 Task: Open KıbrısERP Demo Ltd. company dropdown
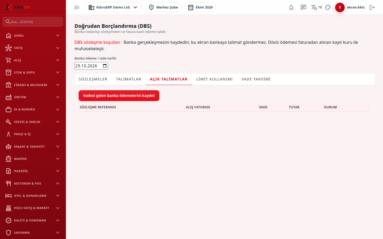(113, 7)
